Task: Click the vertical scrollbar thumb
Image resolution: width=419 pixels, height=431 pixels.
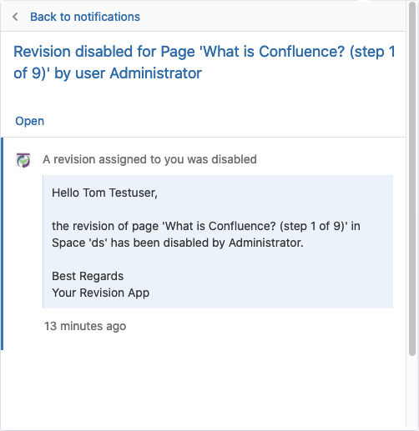Action: 412,178
